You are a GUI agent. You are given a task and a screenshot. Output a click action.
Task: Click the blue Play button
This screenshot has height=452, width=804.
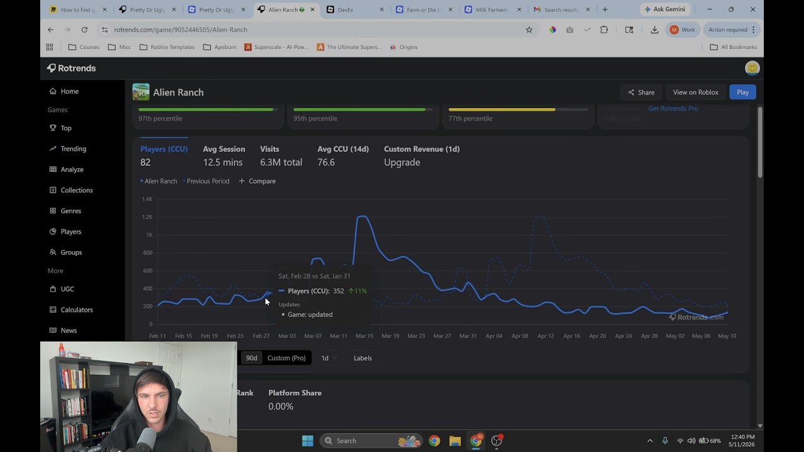(742, 92)
